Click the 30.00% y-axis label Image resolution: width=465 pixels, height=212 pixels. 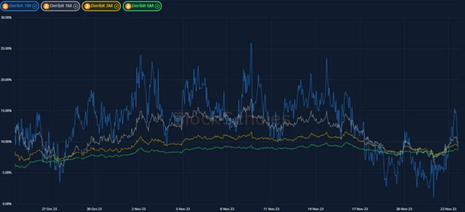click(6, 17)
